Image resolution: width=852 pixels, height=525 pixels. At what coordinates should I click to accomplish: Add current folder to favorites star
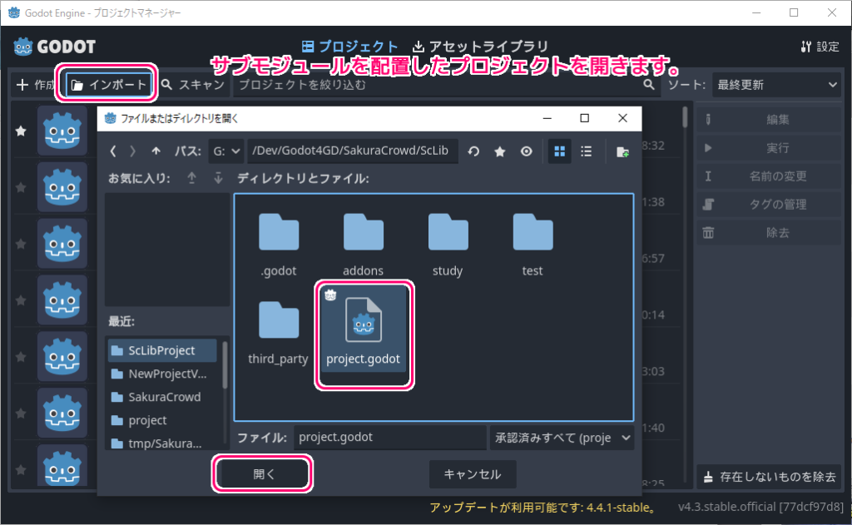click(x=500, y=151)
